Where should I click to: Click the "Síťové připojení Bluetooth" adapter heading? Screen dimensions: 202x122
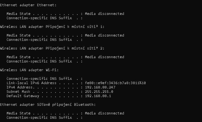[x=48, y=105]
